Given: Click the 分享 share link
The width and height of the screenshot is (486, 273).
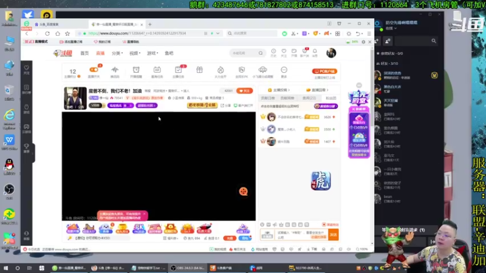Looking at the screenshot, I should pyautogui.click(x=226, y=106).
